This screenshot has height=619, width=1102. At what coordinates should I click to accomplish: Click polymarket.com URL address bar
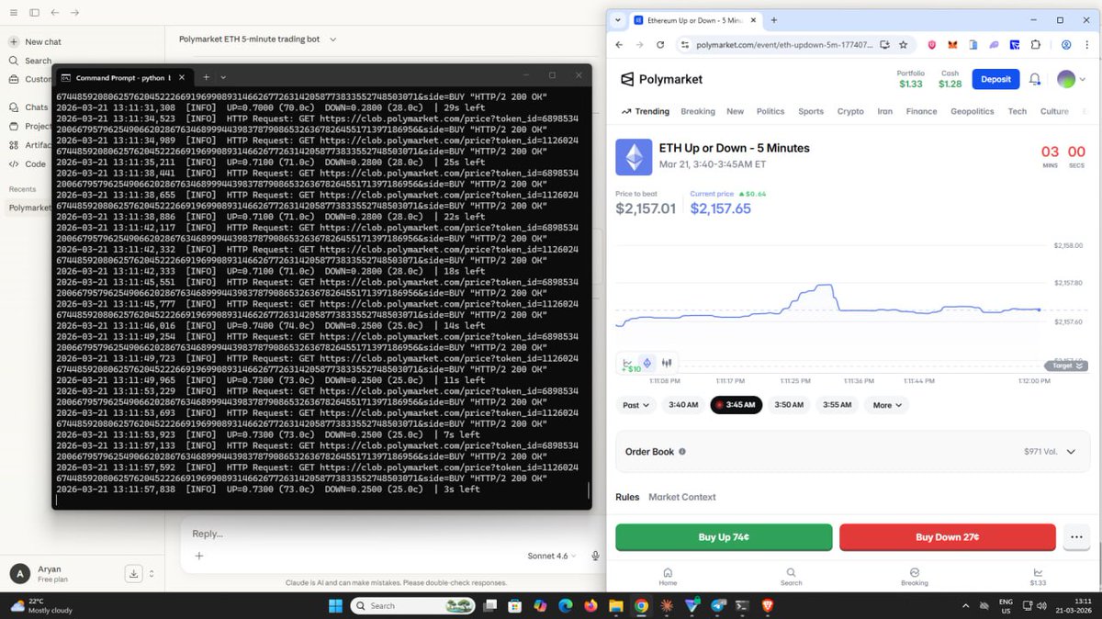tap(785, 44)
